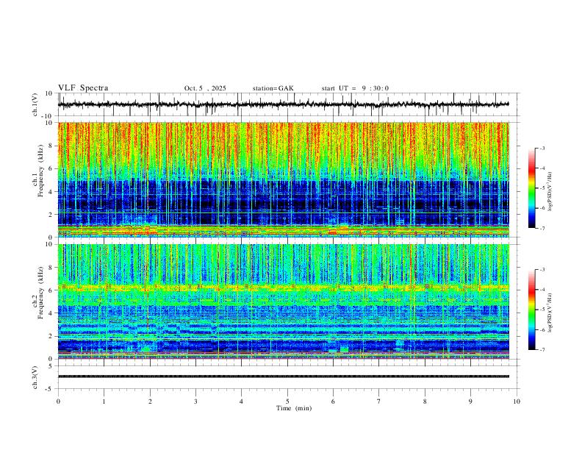The image size is (582, 450).
Task: Click the ch.1 color scale bar
Action: coord(531,188)
